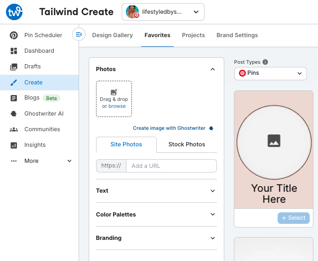Expand the Color Palettes section

pyautogui.click(x=156, y=214)
